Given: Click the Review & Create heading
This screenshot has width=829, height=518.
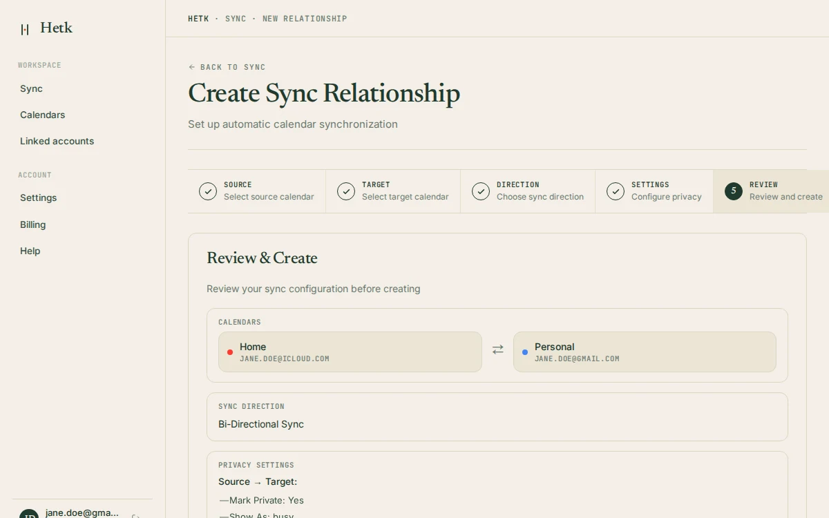Looking at the screenshot, I should (262, 258).
